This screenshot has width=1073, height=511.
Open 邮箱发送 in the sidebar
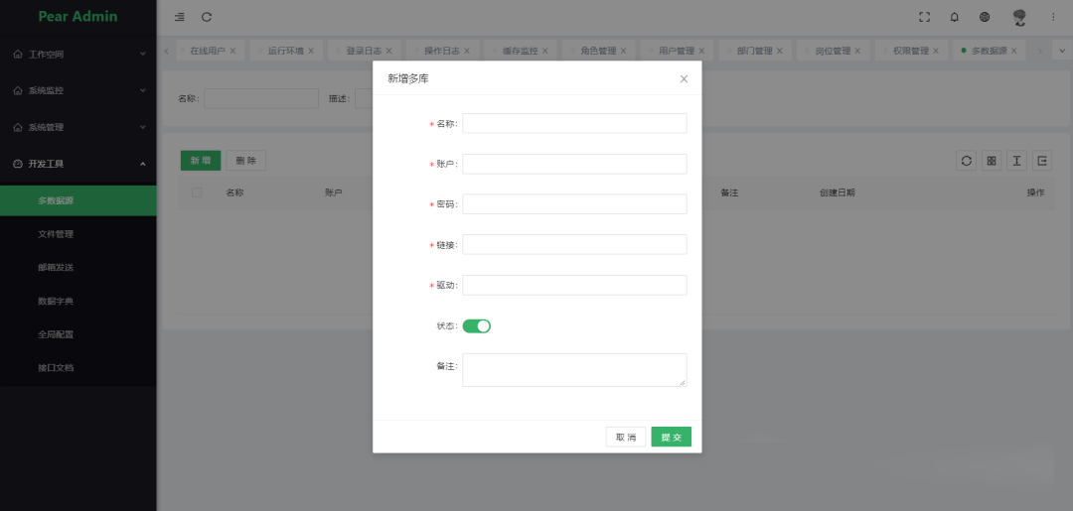click(78, 268)
